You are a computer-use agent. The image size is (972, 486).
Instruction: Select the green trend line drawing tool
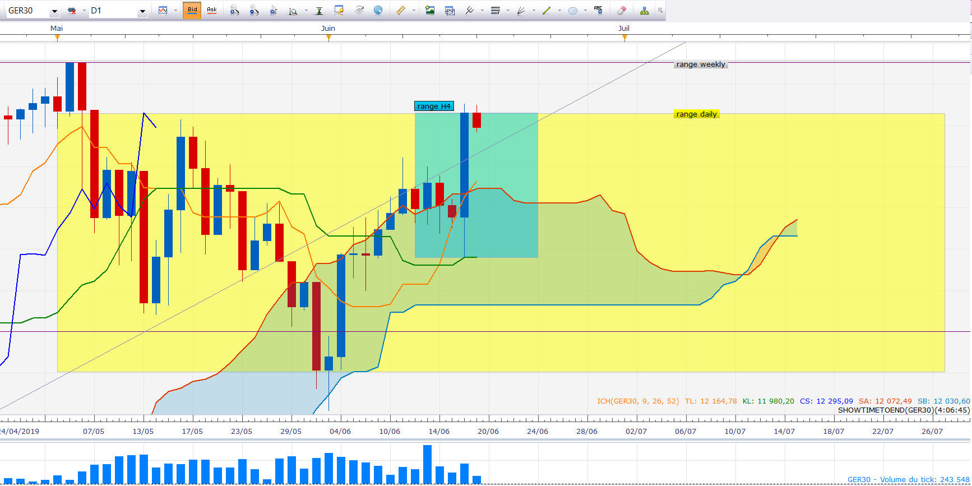pyautogui.click(x=547, y=10)
